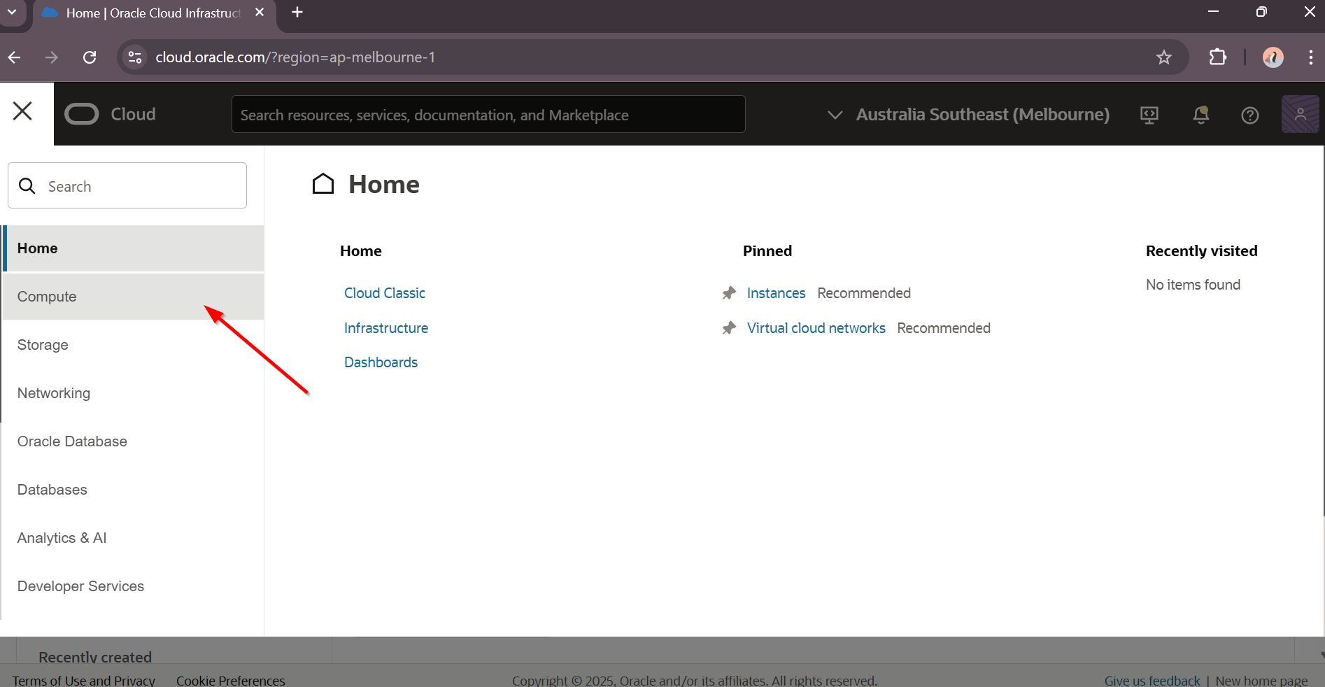The height and width of the screenshot is (687, 1325).
Task: Open the Dashboards link
Action: 381,362
